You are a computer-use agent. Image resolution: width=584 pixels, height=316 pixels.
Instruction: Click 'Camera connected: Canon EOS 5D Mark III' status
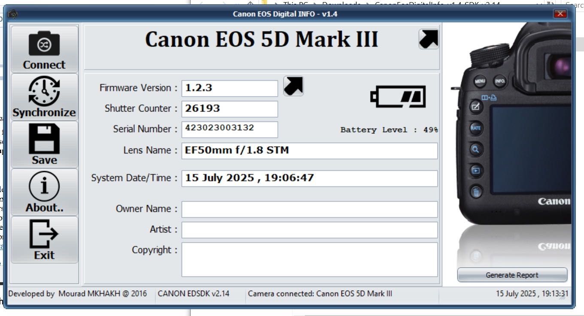(320, 294)
